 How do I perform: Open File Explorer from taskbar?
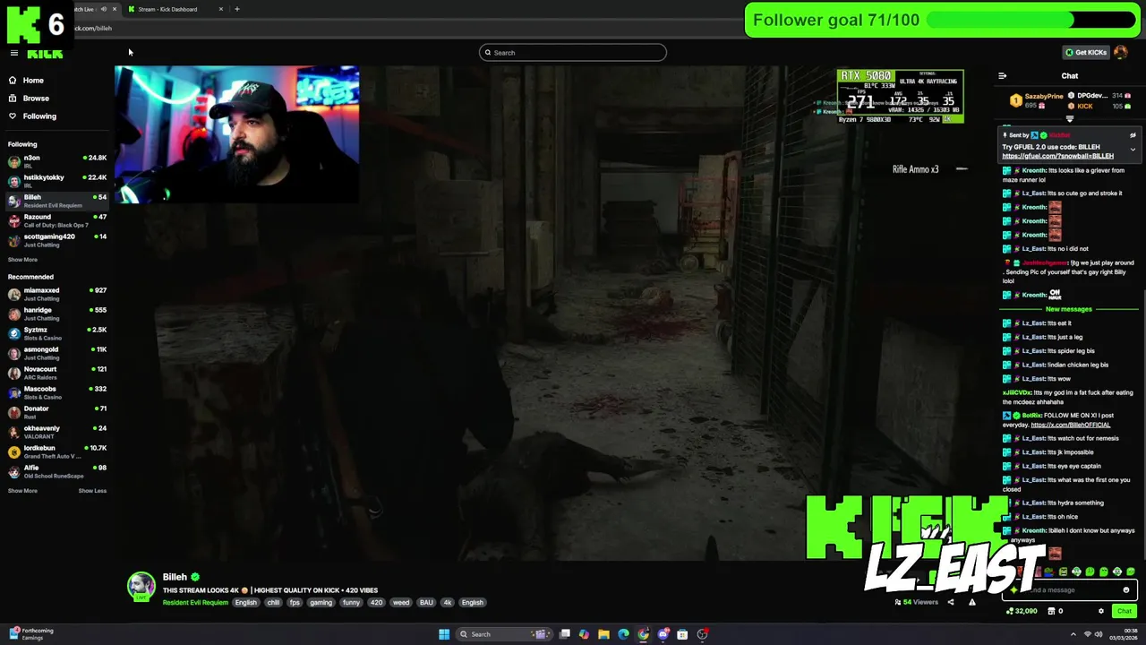(x=603, y=634)
